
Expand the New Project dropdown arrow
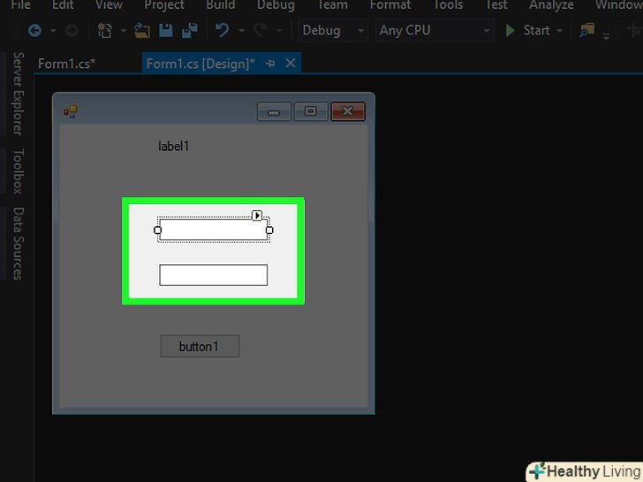point(123,31)
